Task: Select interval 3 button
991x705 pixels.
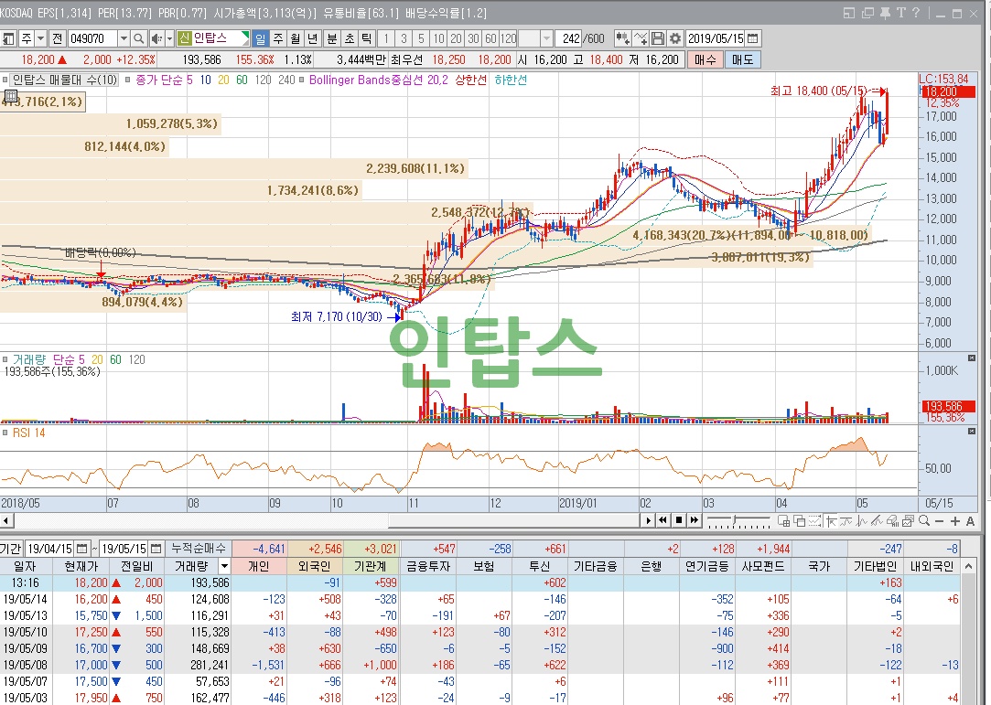Action: 404,38
